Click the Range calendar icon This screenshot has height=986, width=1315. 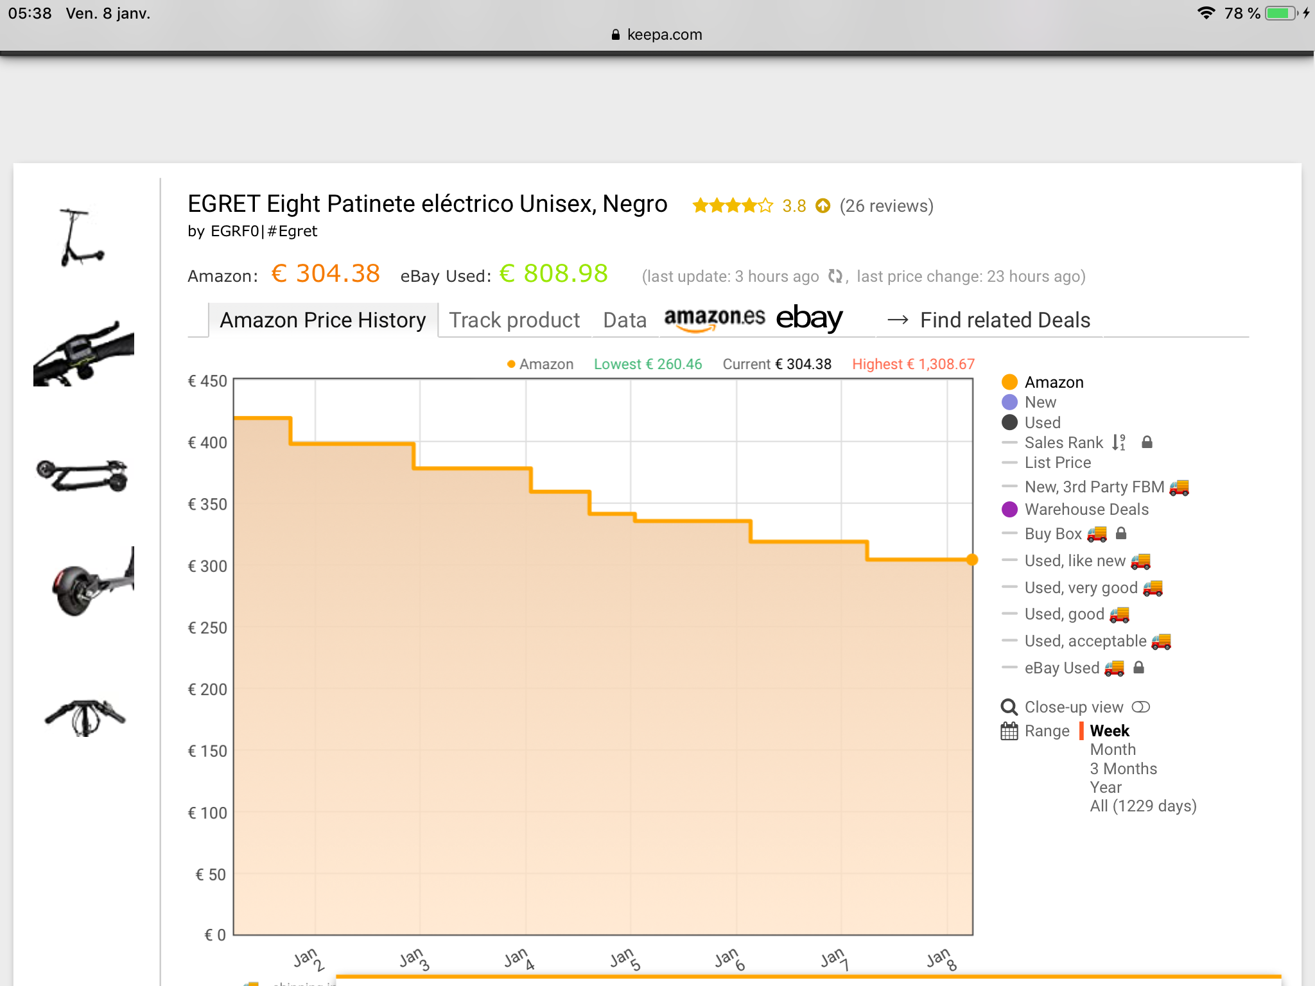1009,731
